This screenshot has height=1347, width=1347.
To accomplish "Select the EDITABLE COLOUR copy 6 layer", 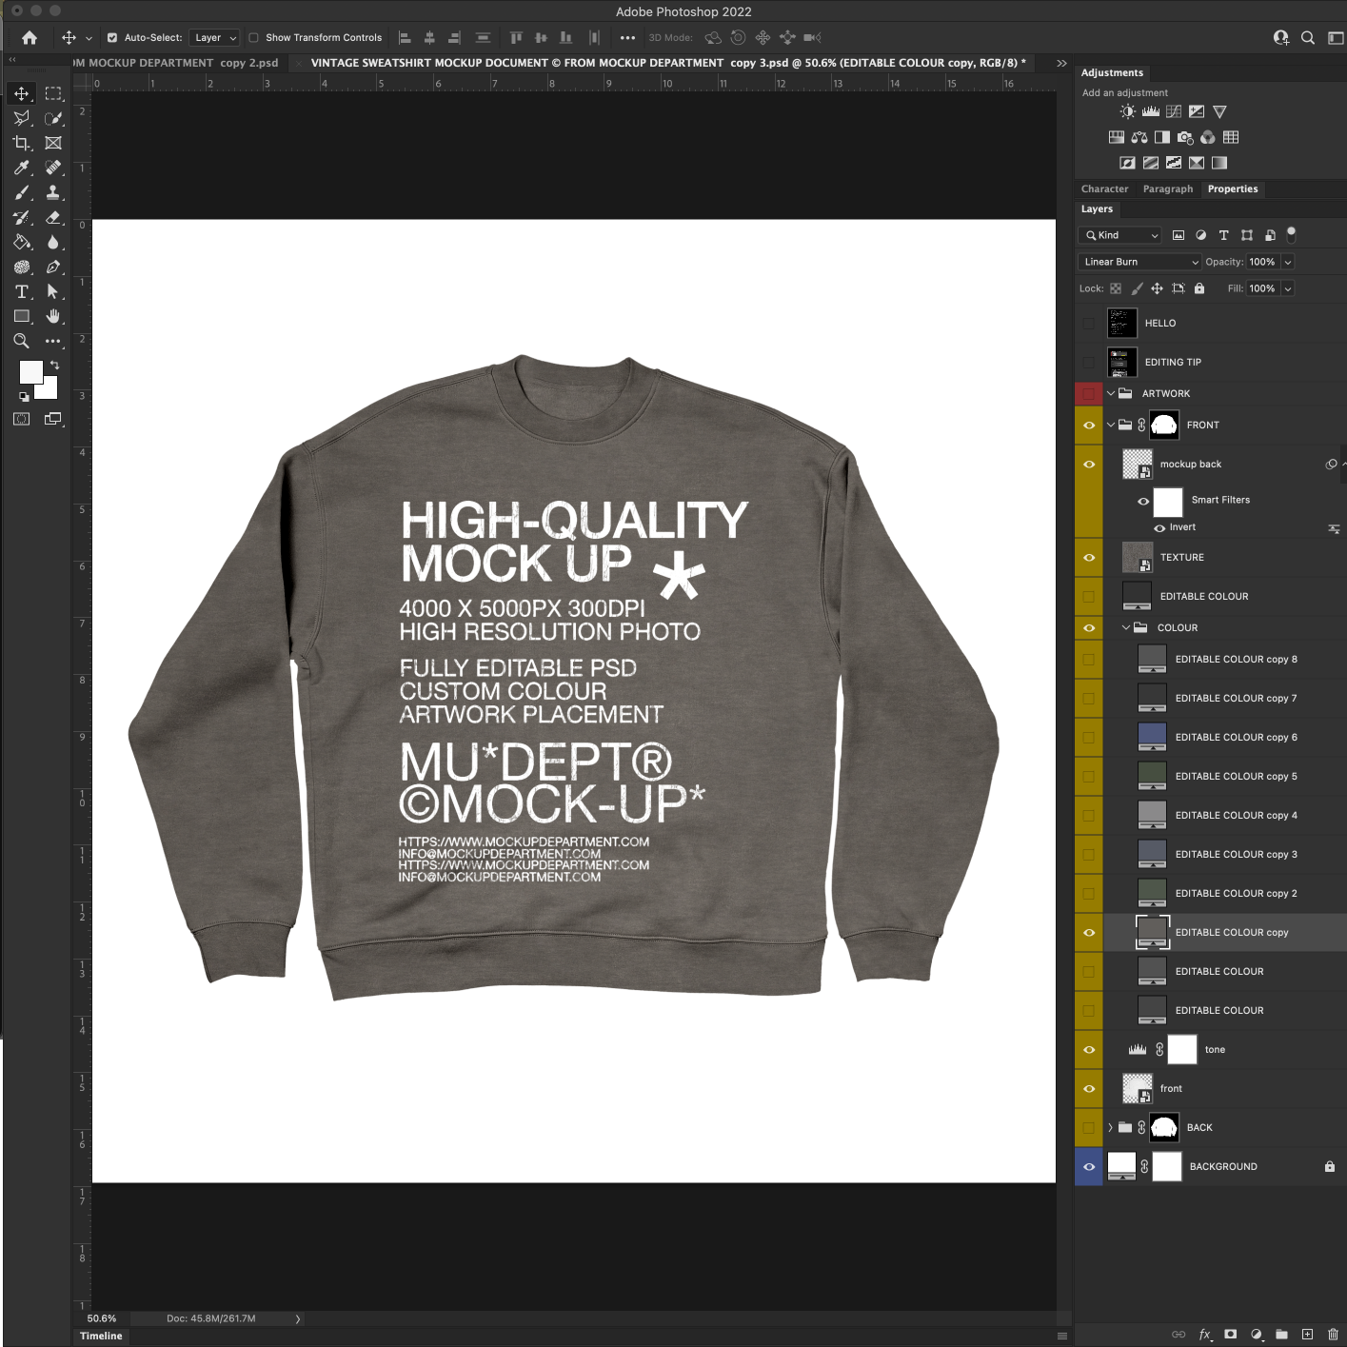I will coord(1236,738).
